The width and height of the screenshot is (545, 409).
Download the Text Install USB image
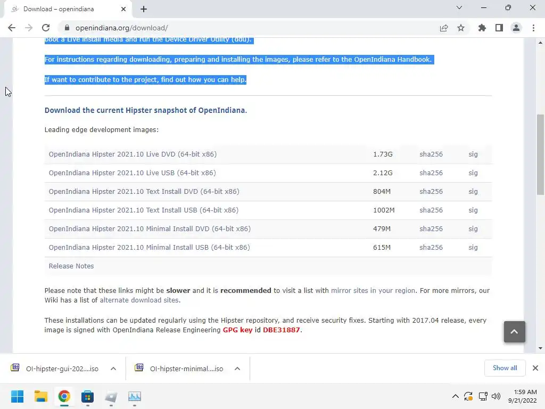(x=144, y=210)
